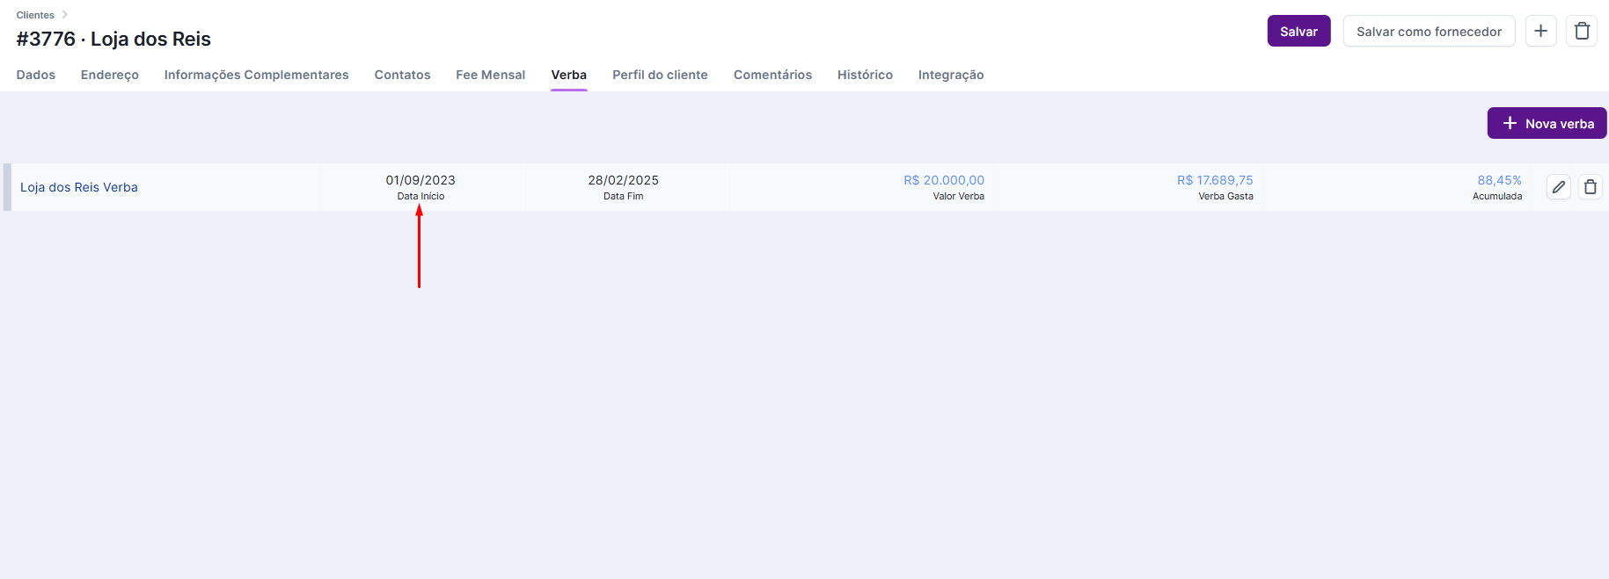Click the plus icon beside Salvar como fornecedor
This screenshot has height=579, width=1609.
tap(1540, 31)
